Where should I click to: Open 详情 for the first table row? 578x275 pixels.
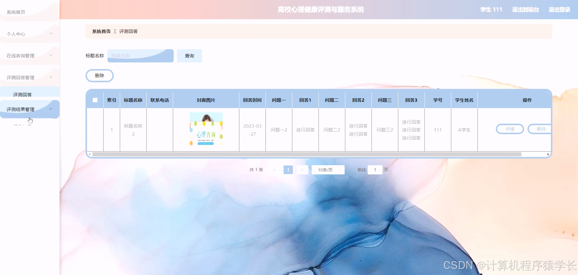pyautogui.click(x=510, y=129)
